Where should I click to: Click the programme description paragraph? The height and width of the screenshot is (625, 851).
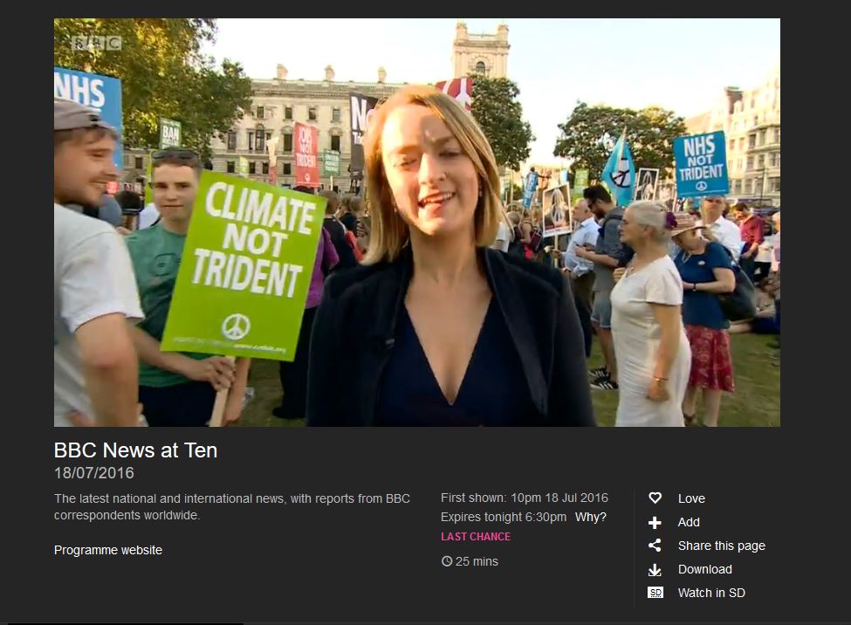pyautogui.click(x=232, y=506)
